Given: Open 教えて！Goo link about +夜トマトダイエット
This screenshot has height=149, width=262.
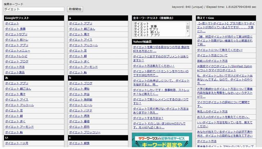Looking at the screenshot, I should tap(226, 27).
